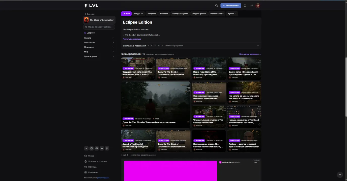This screenshot has width=347, height=181.
Task: Open День 1 walkthrough guide thumbnail
Action: click(156, 105)
